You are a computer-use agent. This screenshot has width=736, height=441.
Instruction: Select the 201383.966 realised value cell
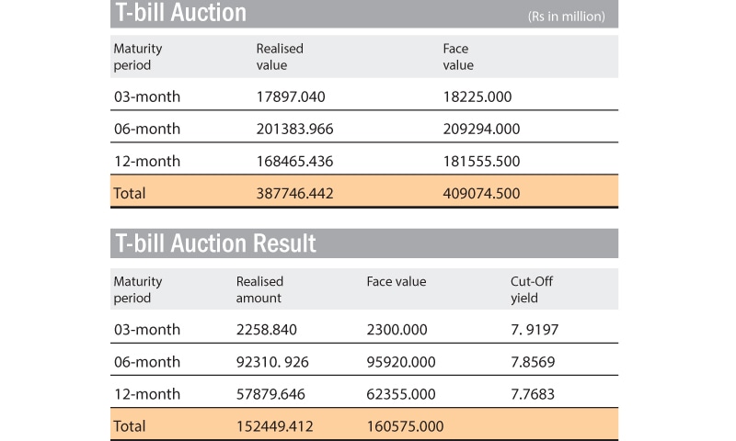[294, 129]
